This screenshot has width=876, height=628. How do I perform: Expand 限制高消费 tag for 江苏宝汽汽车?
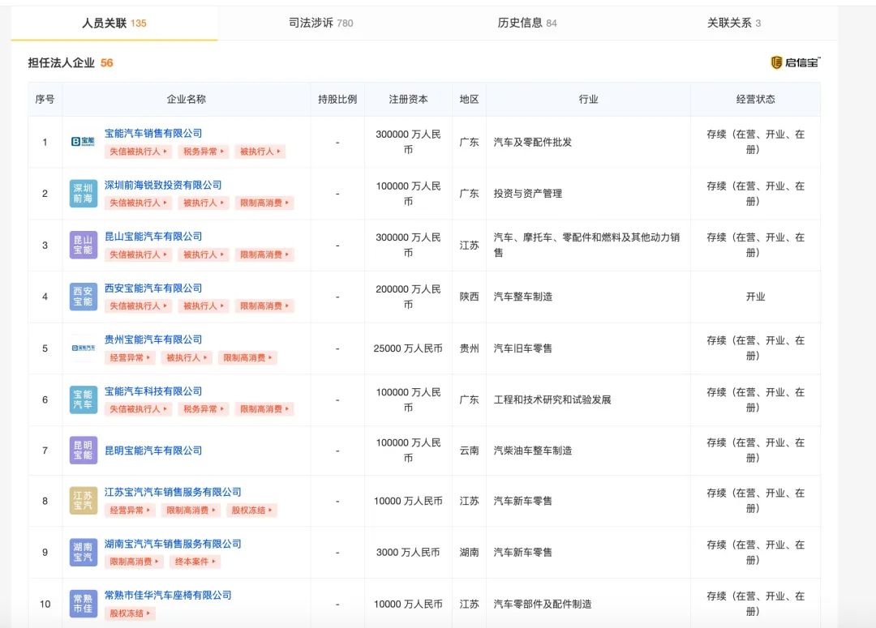[x=191, y=511]
